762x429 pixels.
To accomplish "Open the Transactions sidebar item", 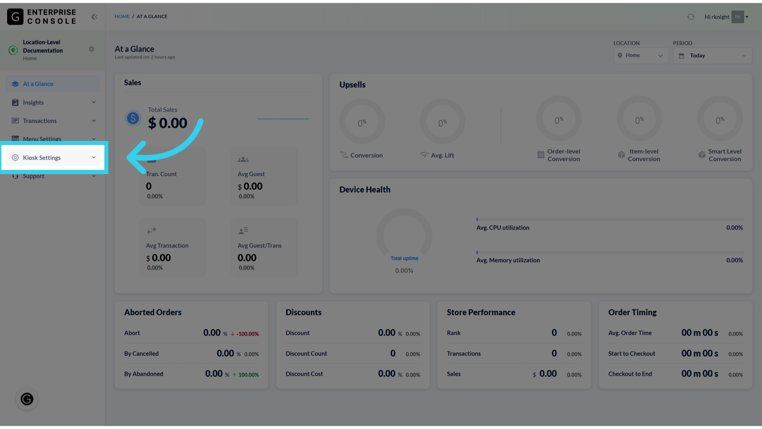I will coord(53,121).
